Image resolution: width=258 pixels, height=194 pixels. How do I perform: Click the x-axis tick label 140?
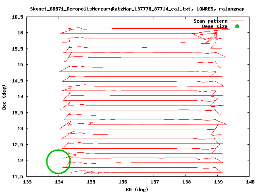pos(250,182)
